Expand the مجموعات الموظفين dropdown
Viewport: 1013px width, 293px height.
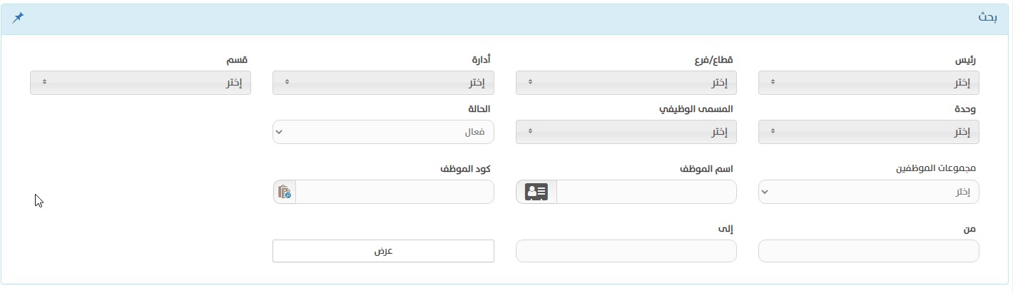tap(868, 192)
